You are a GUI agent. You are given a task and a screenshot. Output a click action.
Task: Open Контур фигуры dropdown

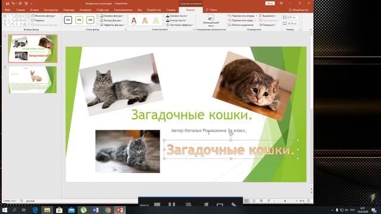[x=111, y=20]
